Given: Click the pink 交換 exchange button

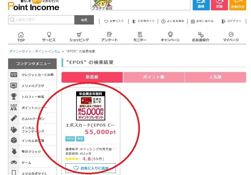Looking at the screenshot, I should click(219, 5).
